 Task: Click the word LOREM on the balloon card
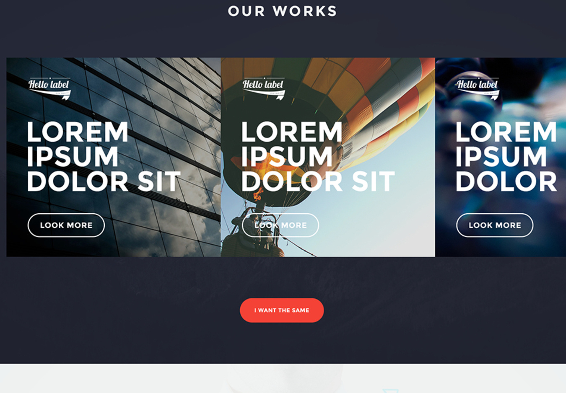[292, 132]
